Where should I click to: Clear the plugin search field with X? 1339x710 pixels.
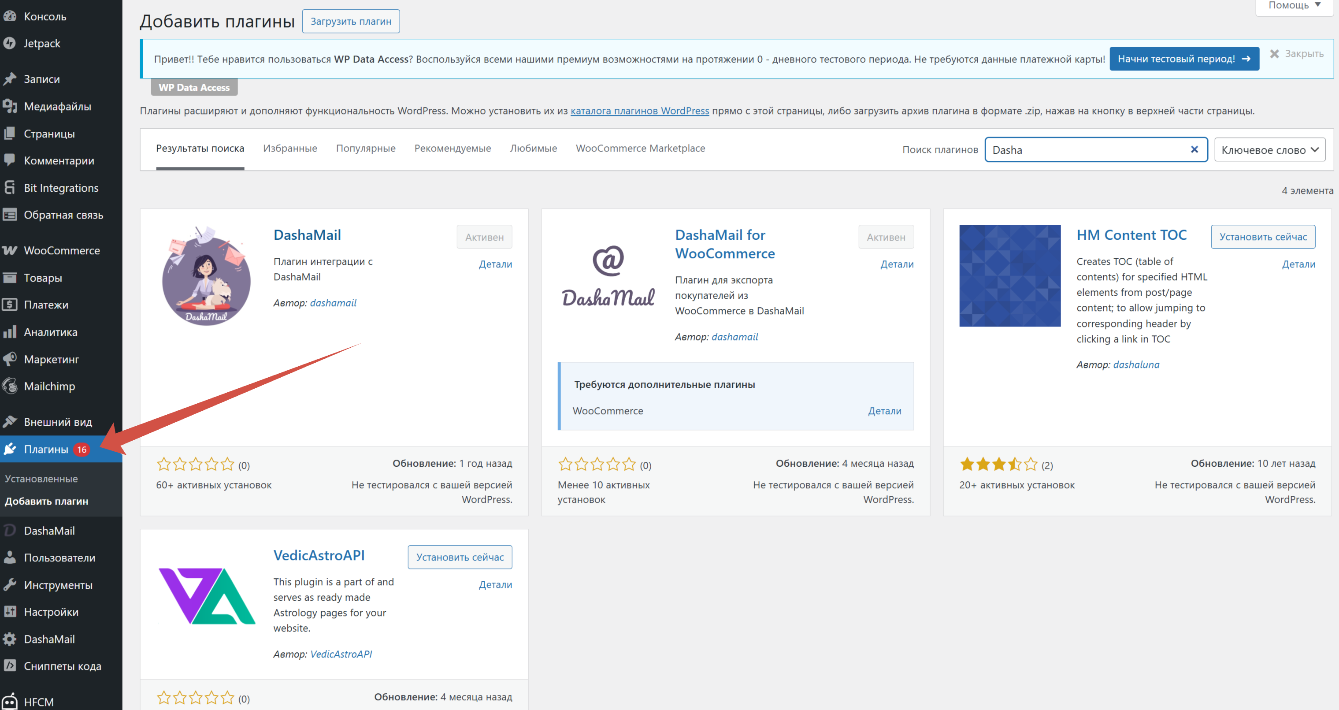1194,150
